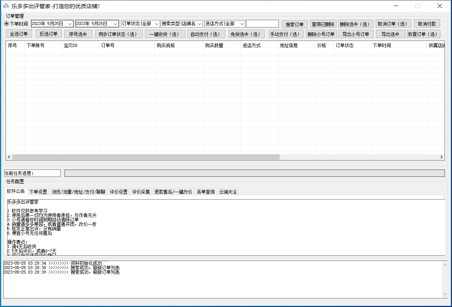The width and height of the screenshot is (452, 307).
Task: Click the app logo in the title bar
Action: pos(6,6)
